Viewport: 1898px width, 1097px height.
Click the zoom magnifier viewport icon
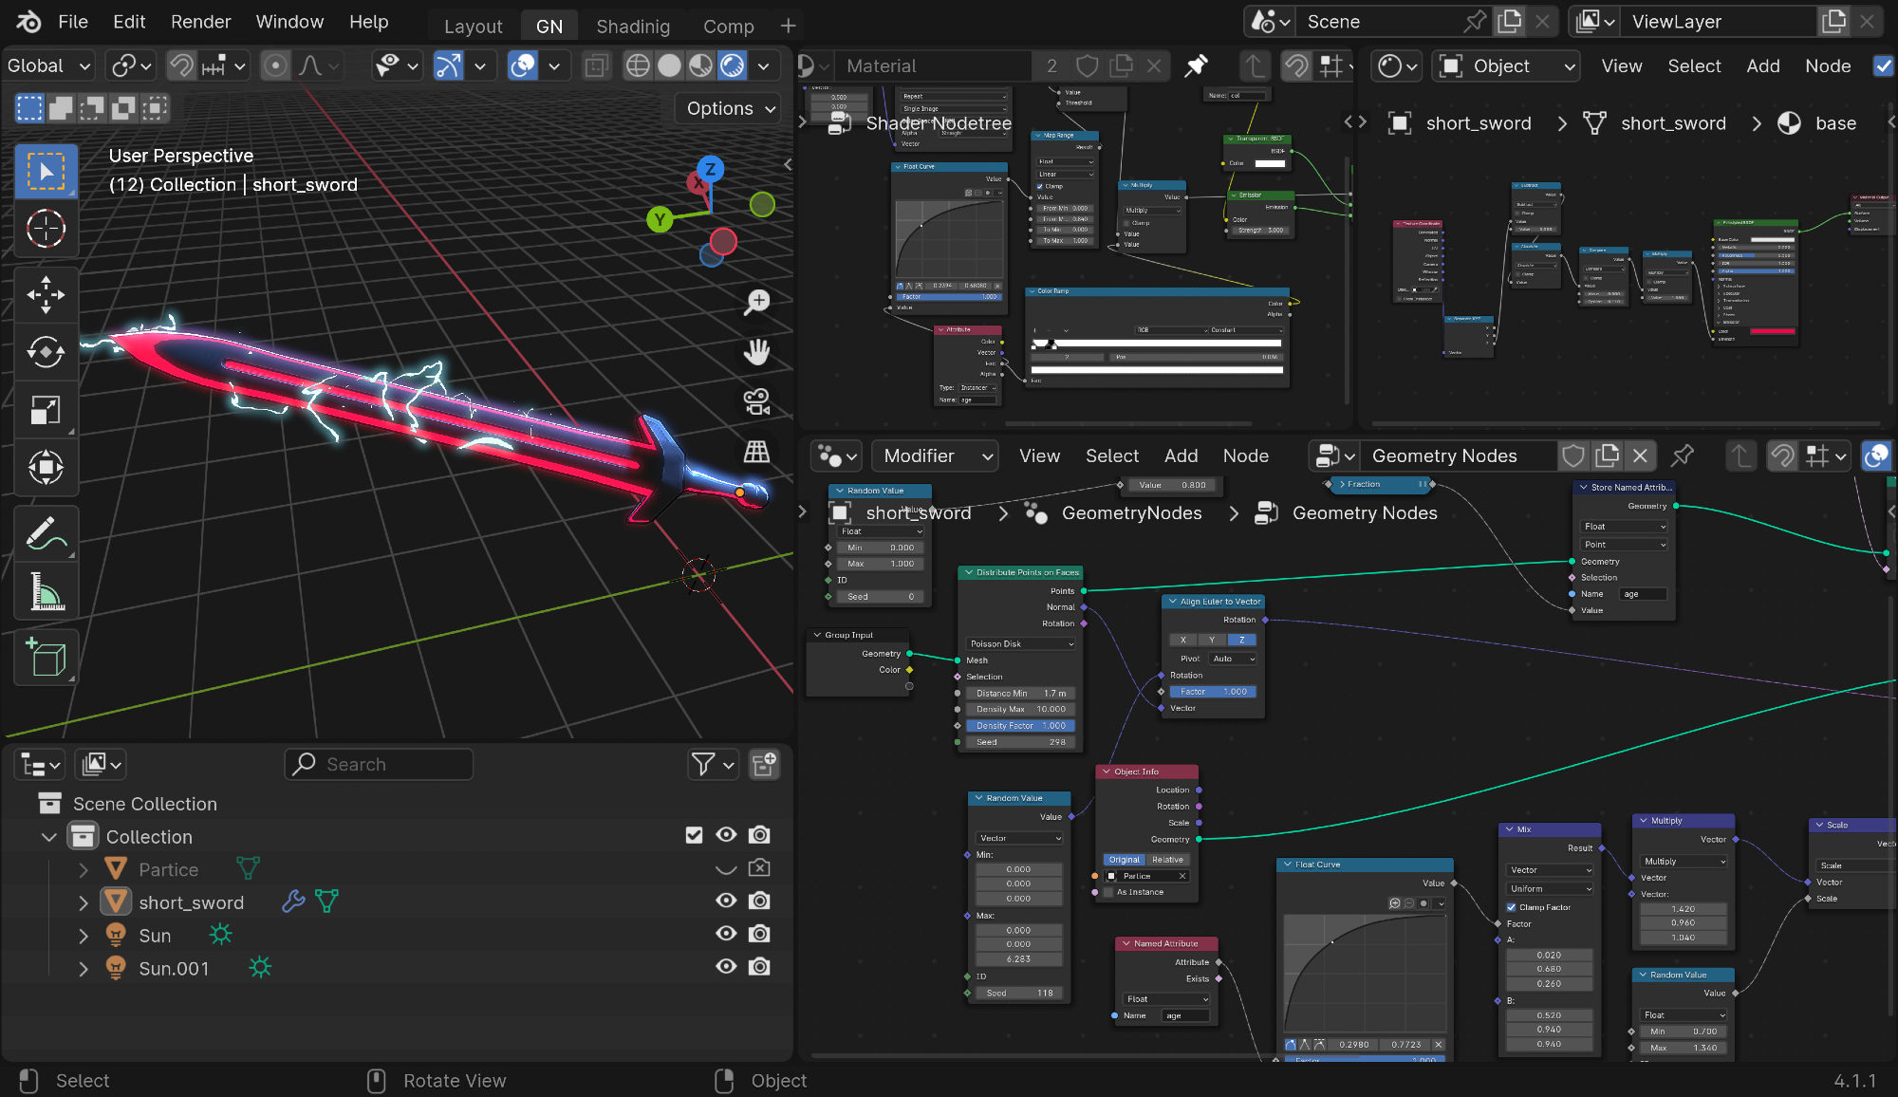click(x=756, y=303)
